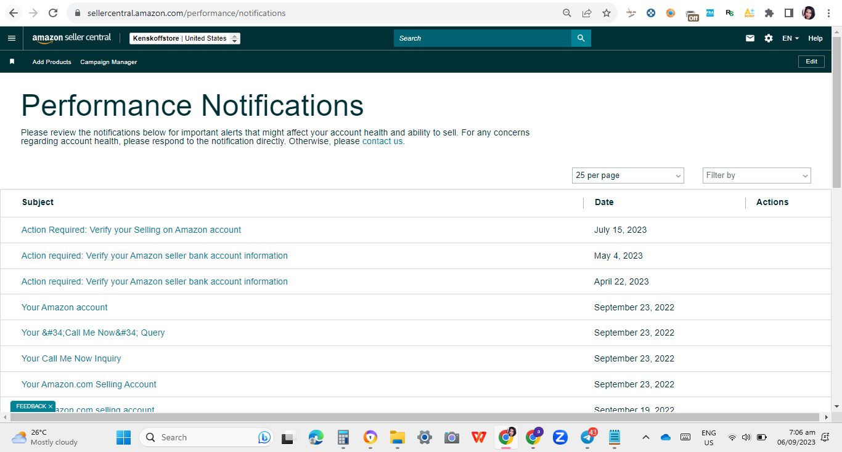Bookmark this page with the star icon

tap(607, 13)
